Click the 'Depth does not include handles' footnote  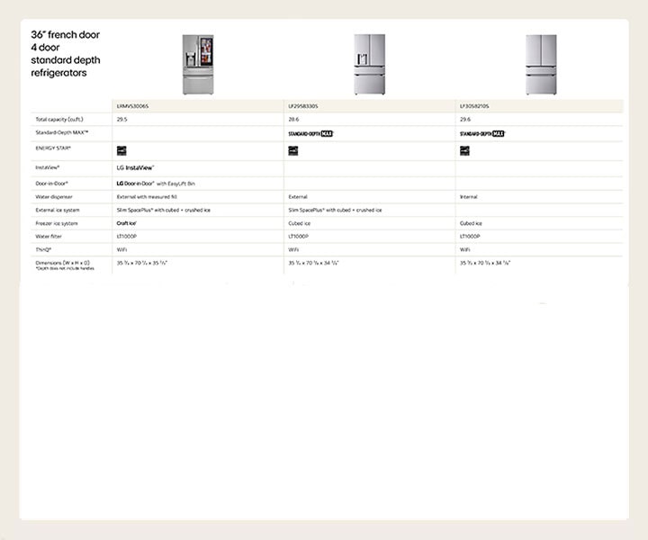coord(65,268)
